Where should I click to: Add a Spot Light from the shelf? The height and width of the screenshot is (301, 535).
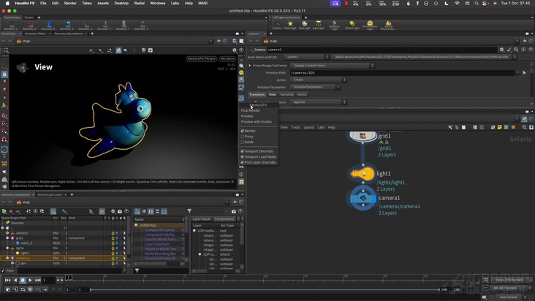(304, 25)
